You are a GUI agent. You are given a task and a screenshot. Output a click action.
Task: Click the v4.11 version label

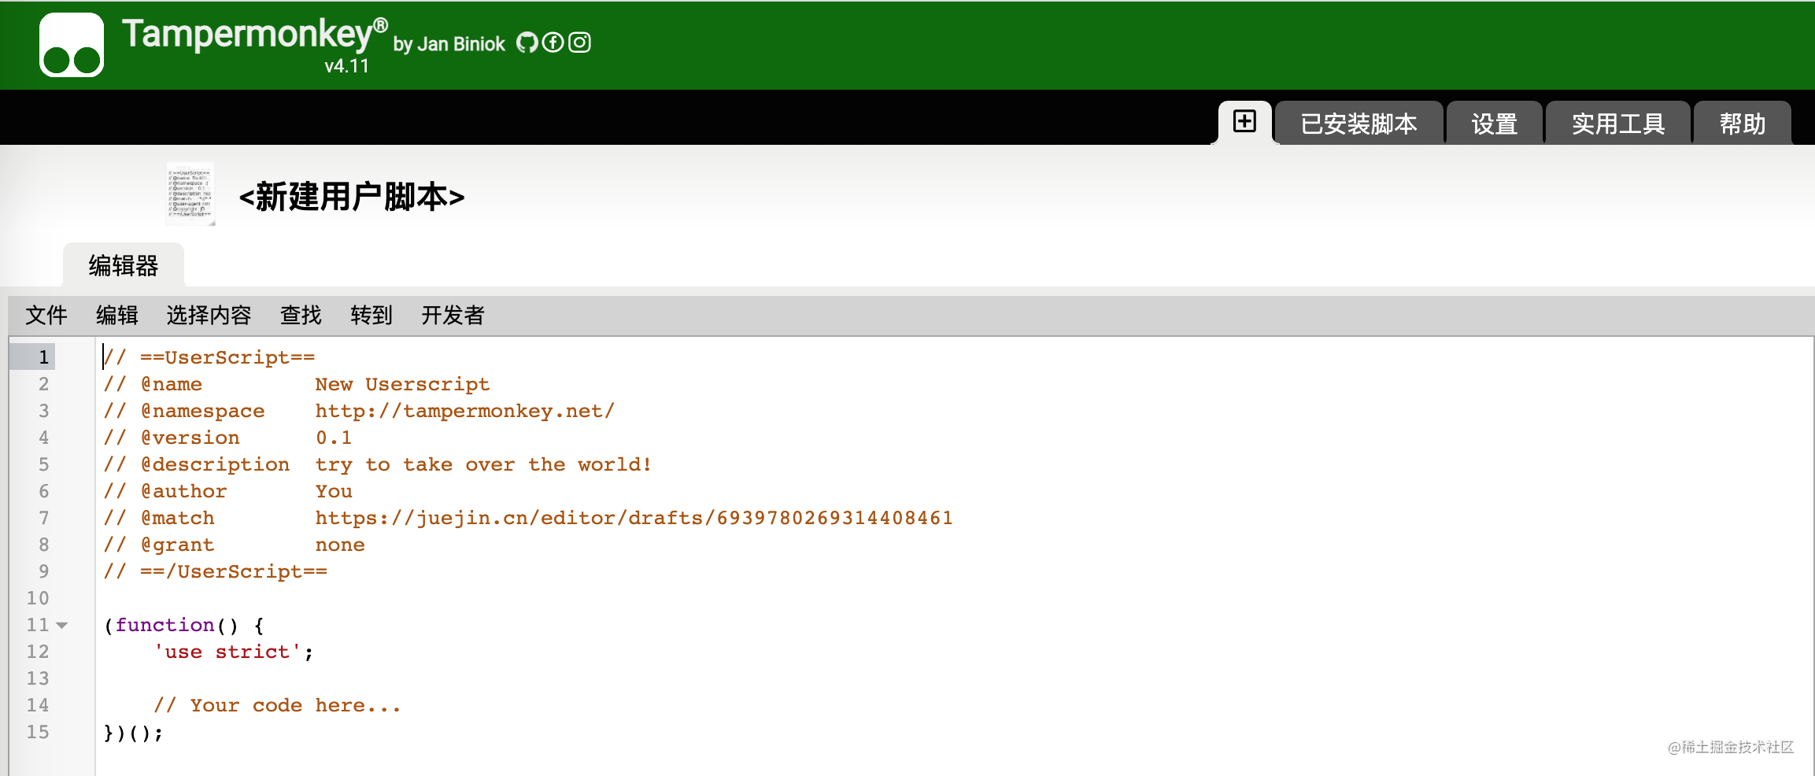click(346, 66)
